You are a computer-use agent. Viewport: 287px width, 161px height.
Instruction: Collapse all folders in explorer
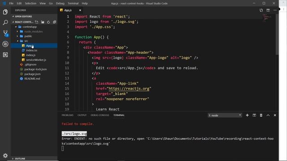54,22
